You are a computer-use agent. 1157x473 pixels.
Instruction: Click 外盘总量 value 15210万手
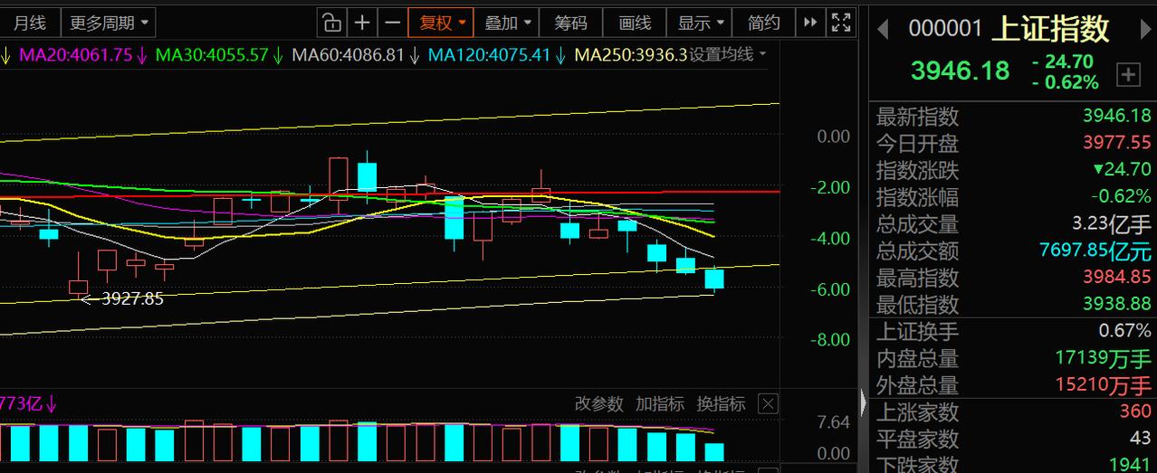1104,385
